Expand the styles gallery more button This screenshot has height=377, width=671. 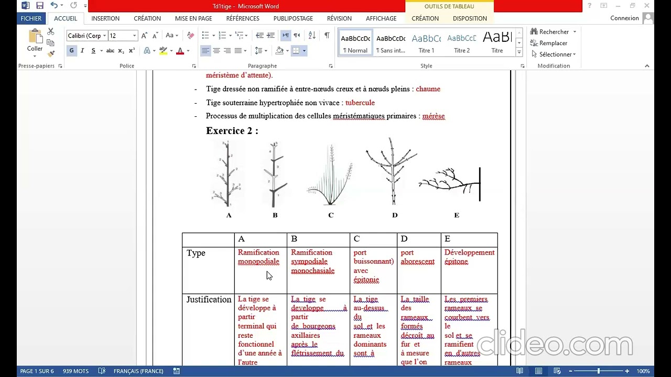click(x=519, y=52)
